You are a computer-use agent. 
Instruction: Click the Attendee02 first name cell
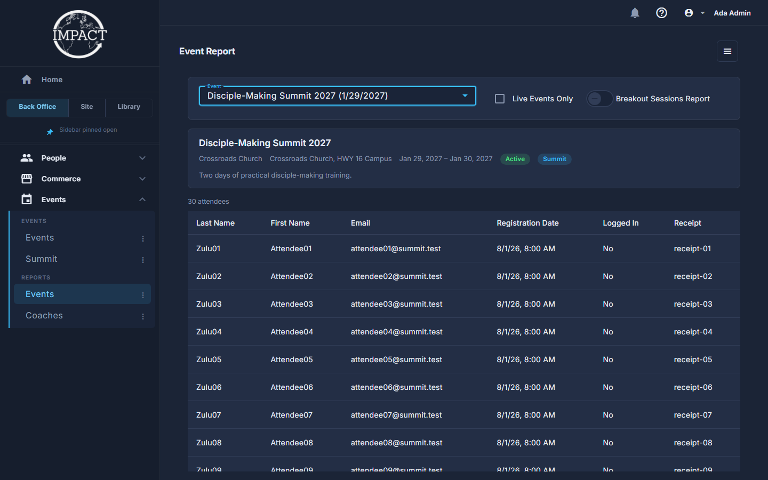click(x=292, y=276)
